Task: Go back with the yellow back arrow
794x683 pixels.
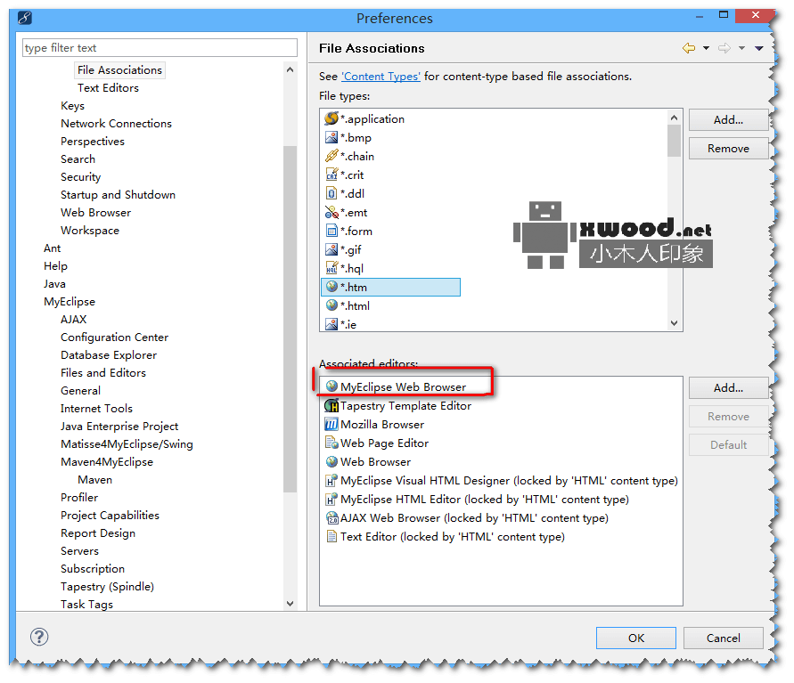Action: coord(689,49)
